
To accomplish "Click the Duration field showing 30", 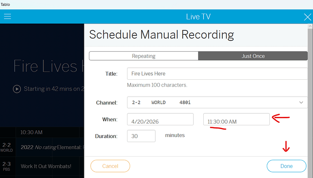I will (x=141, y=136).
